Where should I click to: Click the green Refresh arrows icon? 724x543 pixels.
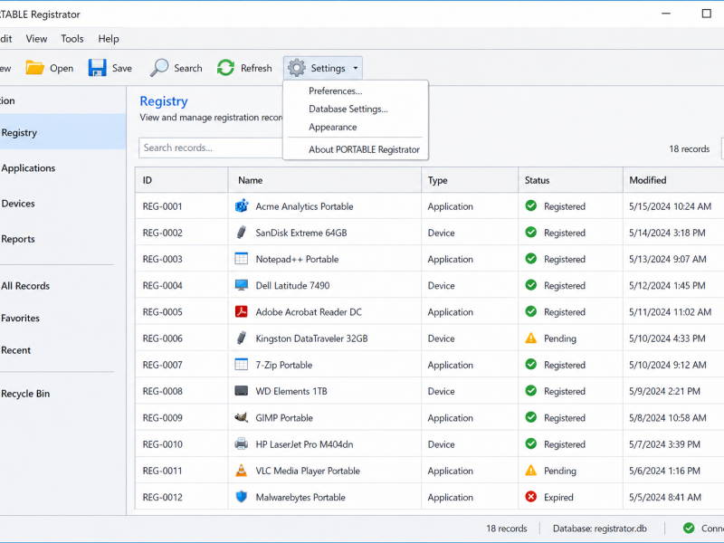click(x=225, y=68)
